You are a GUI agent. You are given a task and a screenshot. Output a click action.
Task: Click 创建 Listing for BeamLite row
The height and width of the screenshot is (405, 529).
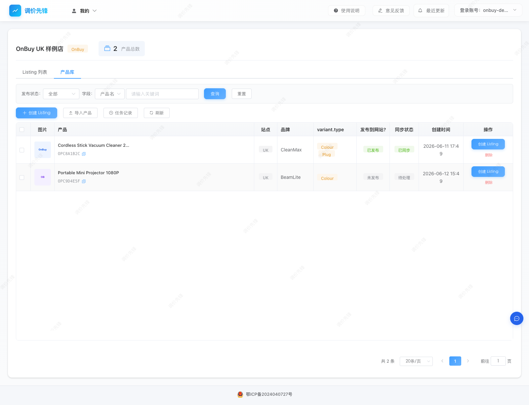point(488,172)
